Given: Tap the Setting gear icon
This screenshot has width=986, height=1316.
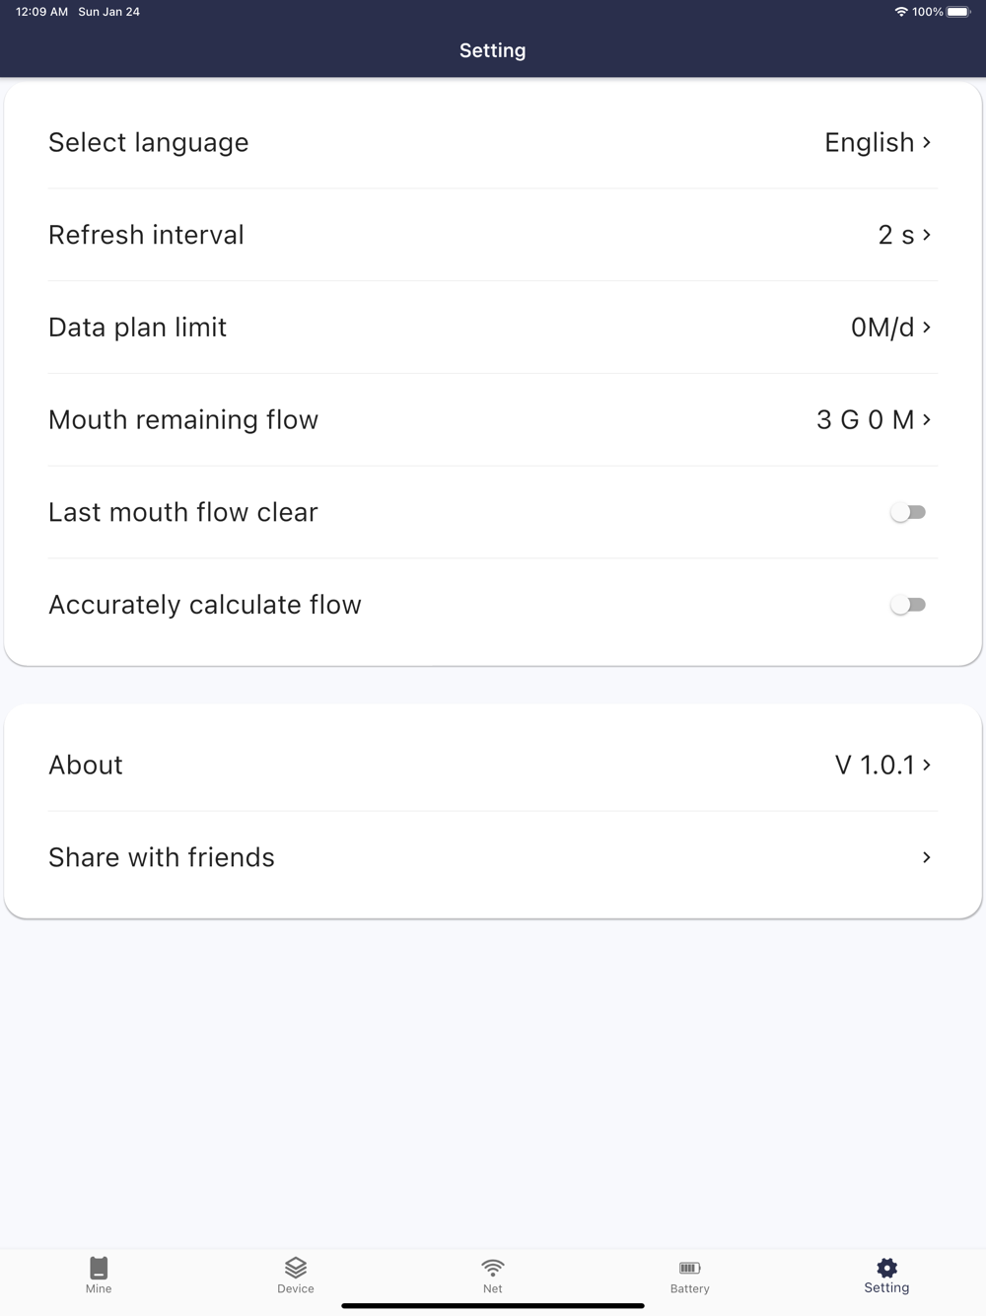Looking at the screenshot, I should tap(886, 1268).
